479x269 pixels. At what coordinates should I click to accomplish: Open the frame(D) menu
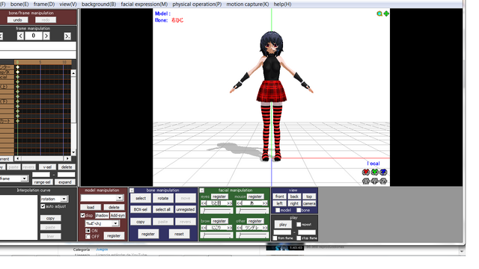point(44,4)
